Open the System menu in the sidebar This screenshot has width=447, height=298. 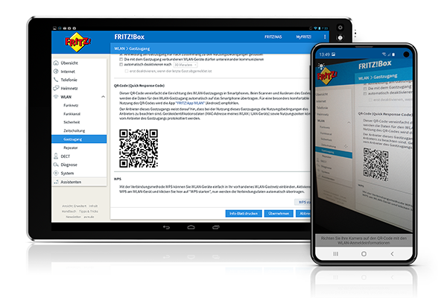[68, 173]
